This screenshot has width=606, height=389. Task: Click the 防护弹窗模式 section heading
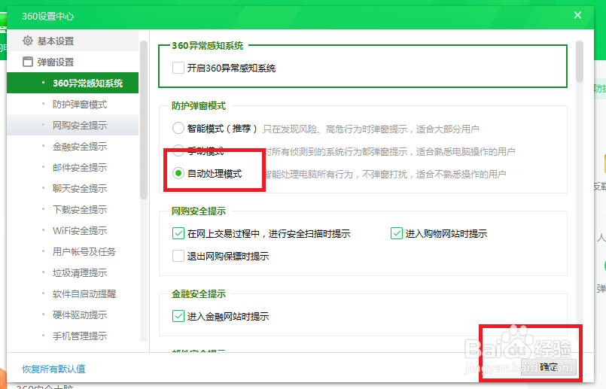199,106
